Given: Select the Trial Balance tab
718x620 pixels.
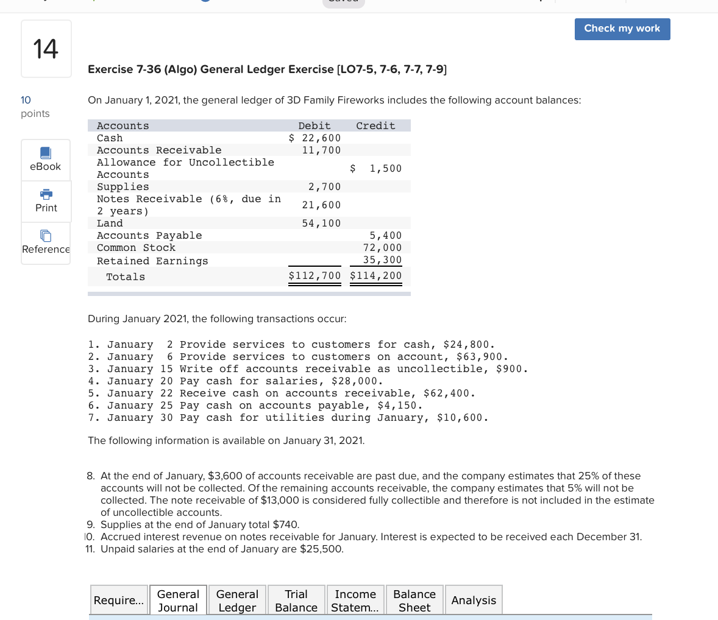Looking at the screenshot, I should (296, 600).
